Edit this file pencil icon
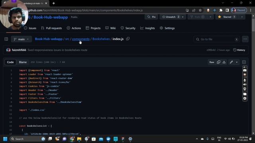Viewport: 255px width, 143px height. 231,62
